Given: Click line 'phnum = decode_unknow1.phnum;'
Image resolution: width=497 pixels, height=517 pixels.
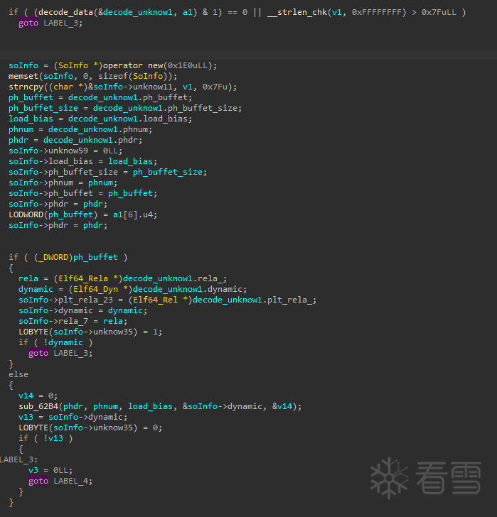Looking at the screenshot, I should tap(80, 129).
